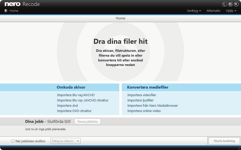Open the Verktyg menu
241x150 pixels.
click(x=194, y=11)
